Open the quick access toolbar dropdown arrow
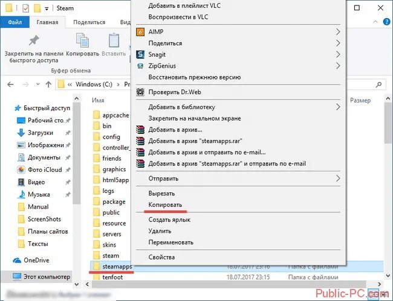The width and height of the screenshot is (393, 301). (x=47, y=9)
